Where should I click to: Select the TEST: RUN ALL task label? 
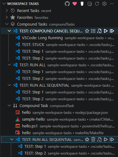pos(33,65)
